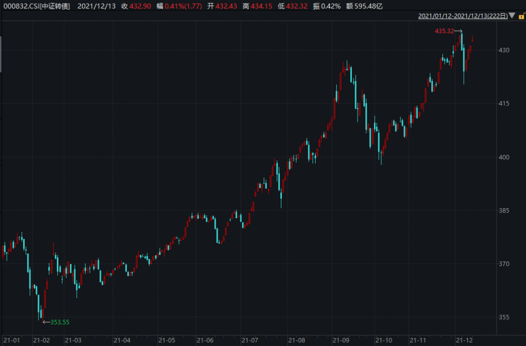Click the 收 432.90 closing price value
The height and width of the screenshot is (346, 526).
pos(136,6)
